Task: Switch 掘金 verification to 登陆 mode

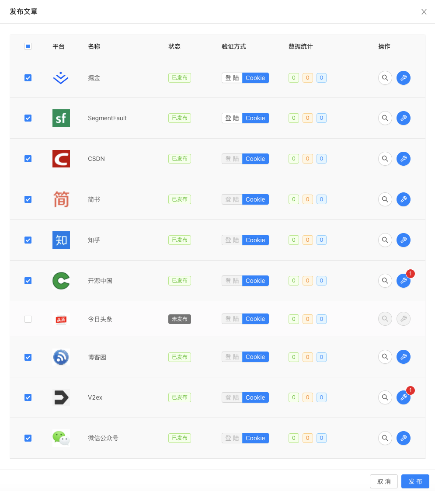Action: [232, 78]
